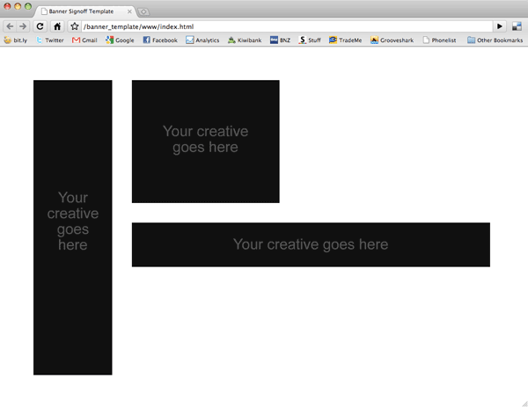Go back with the back arrow
This screenshot has width=528, height=407.
pos(10,26)
